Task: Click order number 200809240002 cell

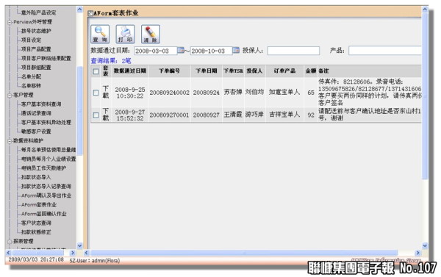Action: point(169,93)
